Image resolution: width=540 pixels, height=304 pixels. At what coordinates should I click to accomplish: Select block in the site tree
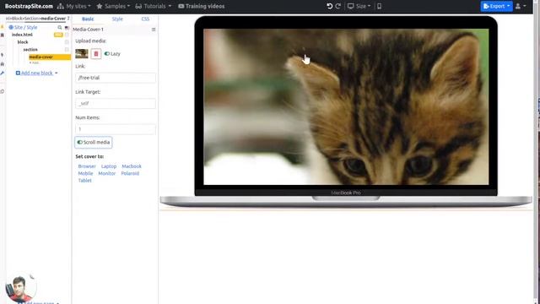click(23, 42)
